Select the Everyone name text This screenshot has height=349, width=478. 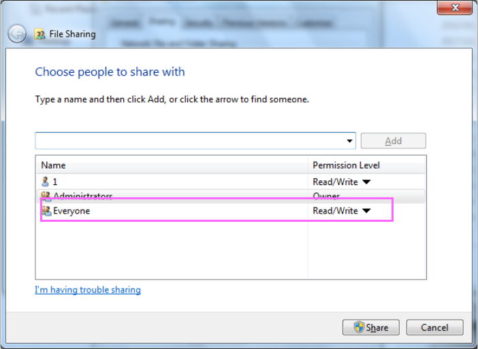coord(71,211)
